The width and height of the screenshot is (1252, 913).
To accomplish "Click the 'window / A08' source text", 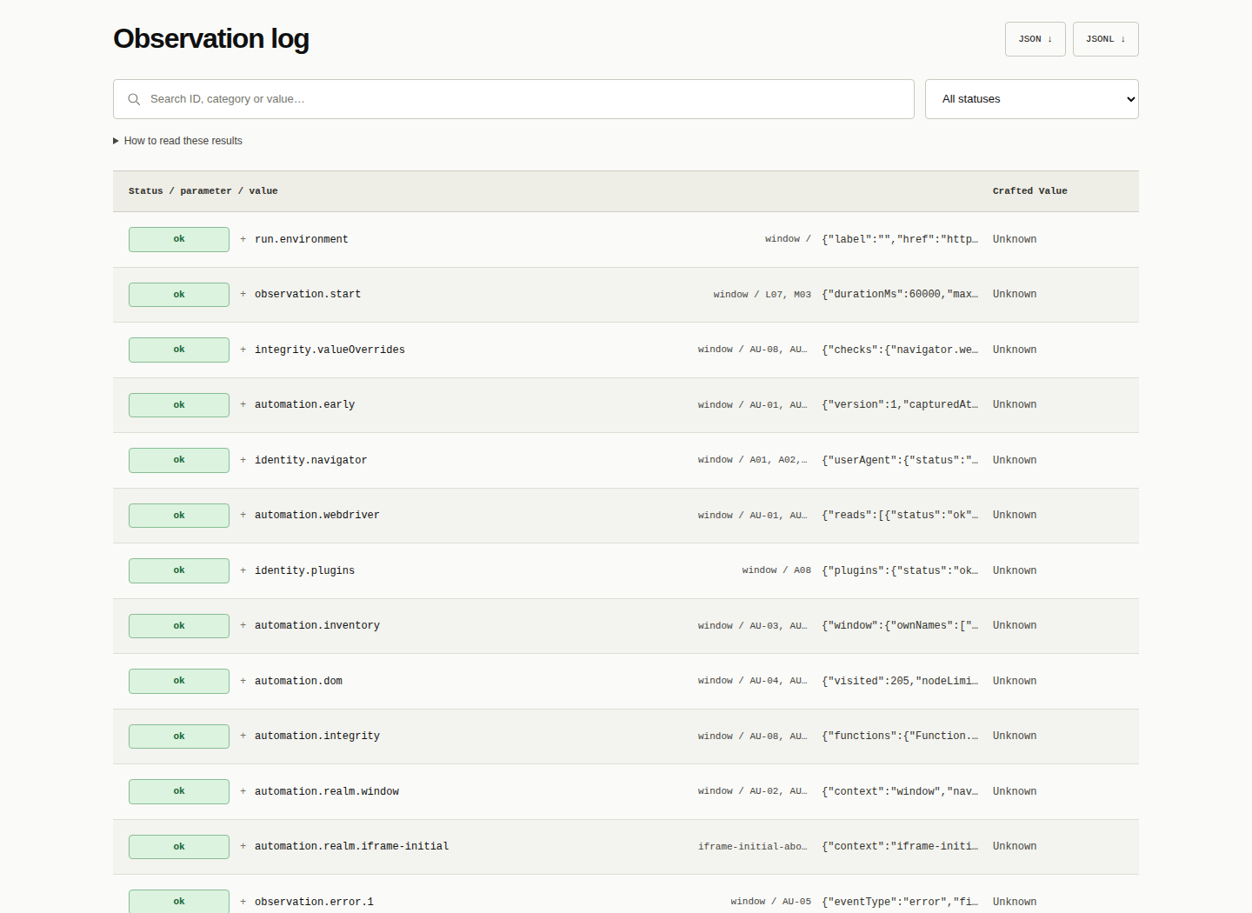I will point(776,570).
